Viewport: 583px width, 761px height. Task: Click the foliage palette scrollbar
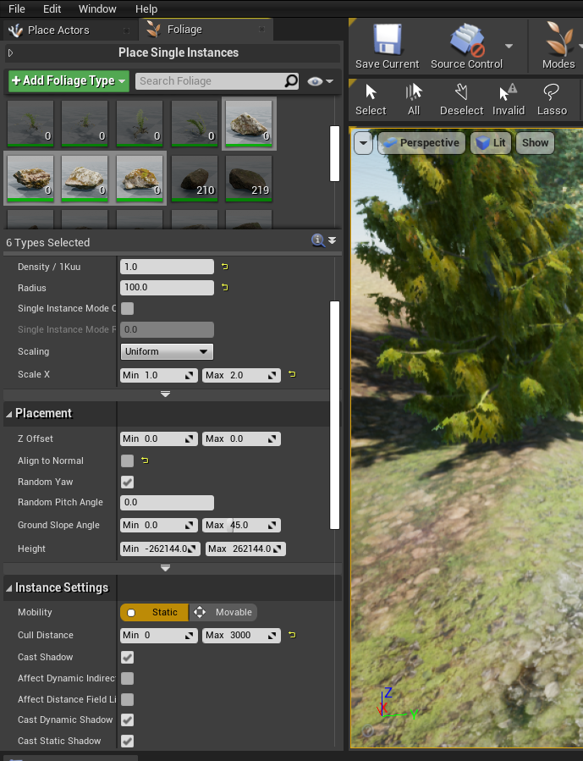(335, 153)
